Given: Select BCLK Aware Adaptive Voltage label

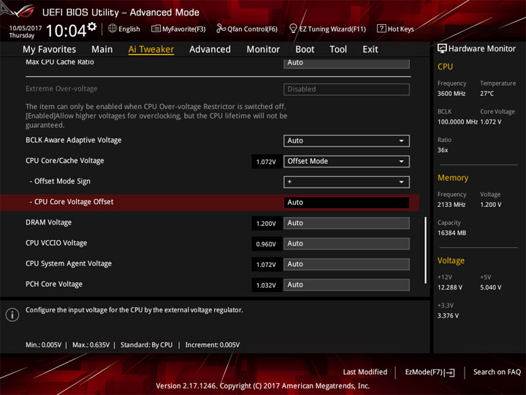Looking at the screenshot, I should pyautogui.click(x=74, y=140).
